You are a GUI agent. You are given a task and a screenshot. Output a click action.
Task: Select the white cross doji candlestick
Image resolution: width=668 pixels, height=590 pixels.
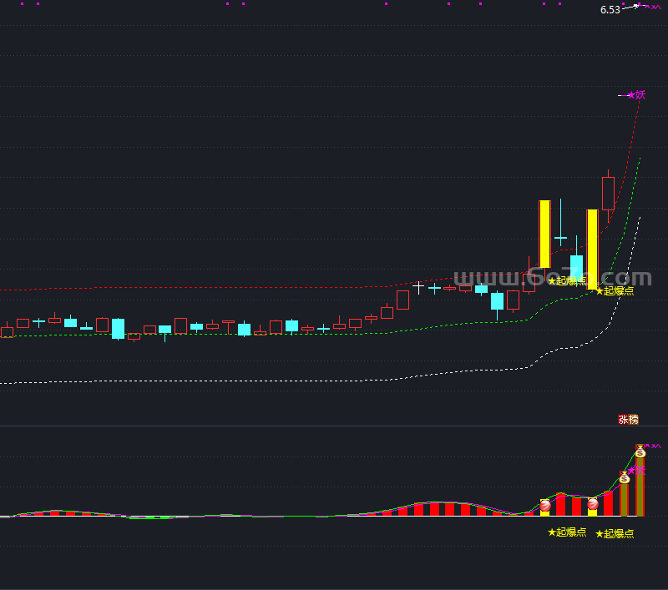coord(418,287)
